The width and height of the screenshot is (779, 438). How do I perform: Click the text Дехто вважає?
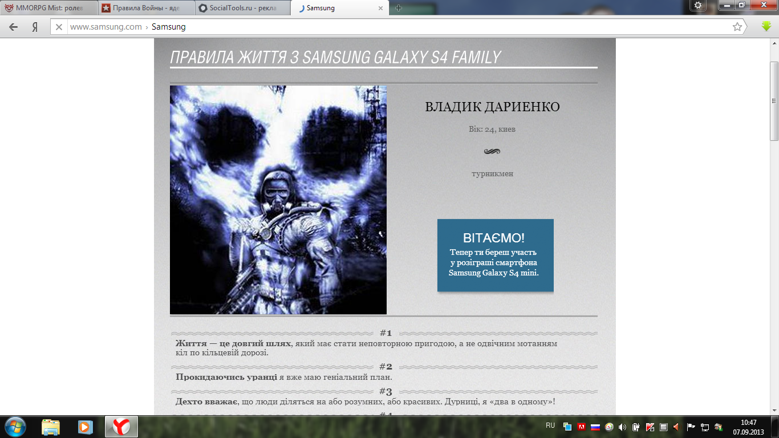coord(207,402)
